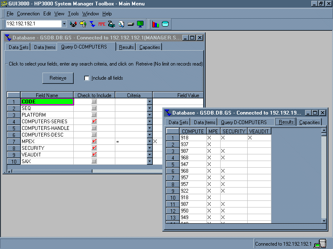Click the green monitor toolbar icon
This screenshot has width=333, height=249.
click(x=140, y=24)
